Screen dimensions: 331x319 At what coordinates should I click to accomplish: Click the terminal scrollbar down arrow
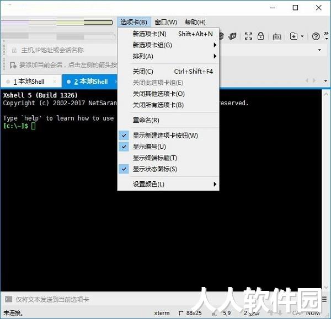[326, 288]
